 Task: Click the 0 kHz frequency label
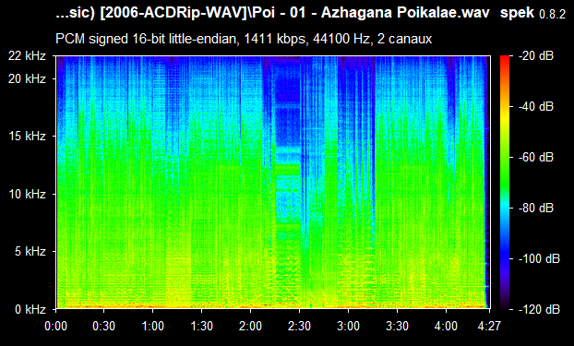point(30,309)
